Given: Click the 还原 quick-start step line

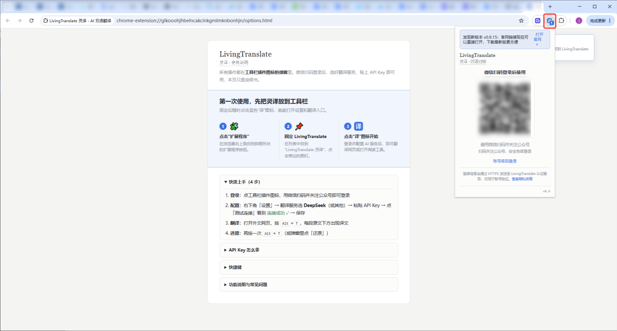Looking at the screenshot, I should point(279,233).
